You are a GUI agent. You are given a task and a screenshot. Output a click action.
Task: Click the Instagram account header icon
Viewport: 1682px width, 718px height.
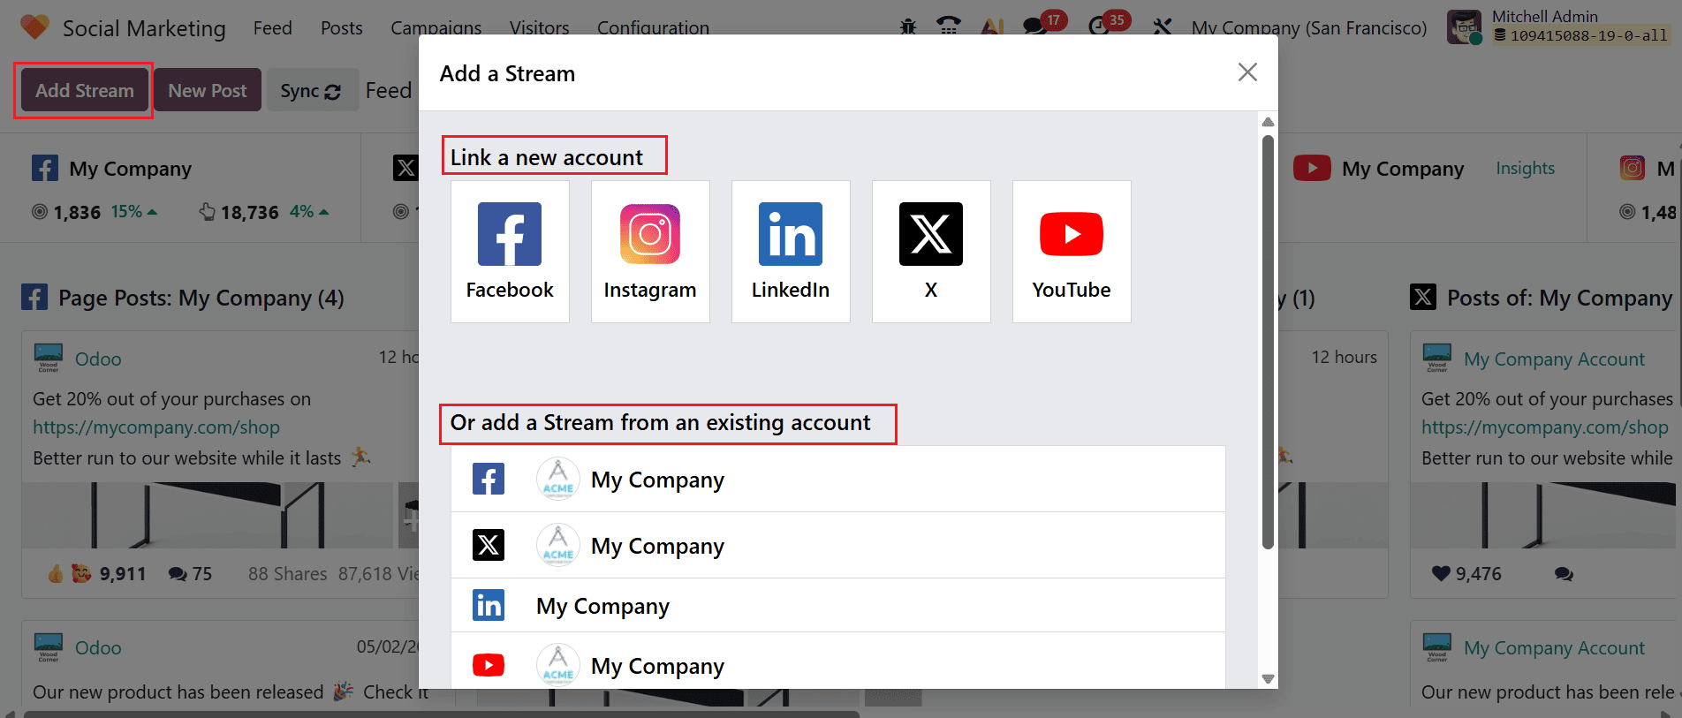pyautogui.click(x=1633, y=168)
